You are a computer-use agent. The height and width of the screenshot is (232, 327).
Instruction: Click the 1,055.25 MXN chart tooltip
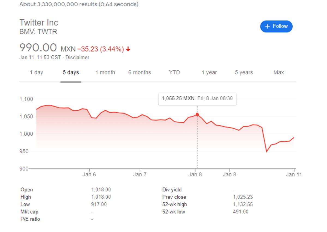click(x=197, y=98)
